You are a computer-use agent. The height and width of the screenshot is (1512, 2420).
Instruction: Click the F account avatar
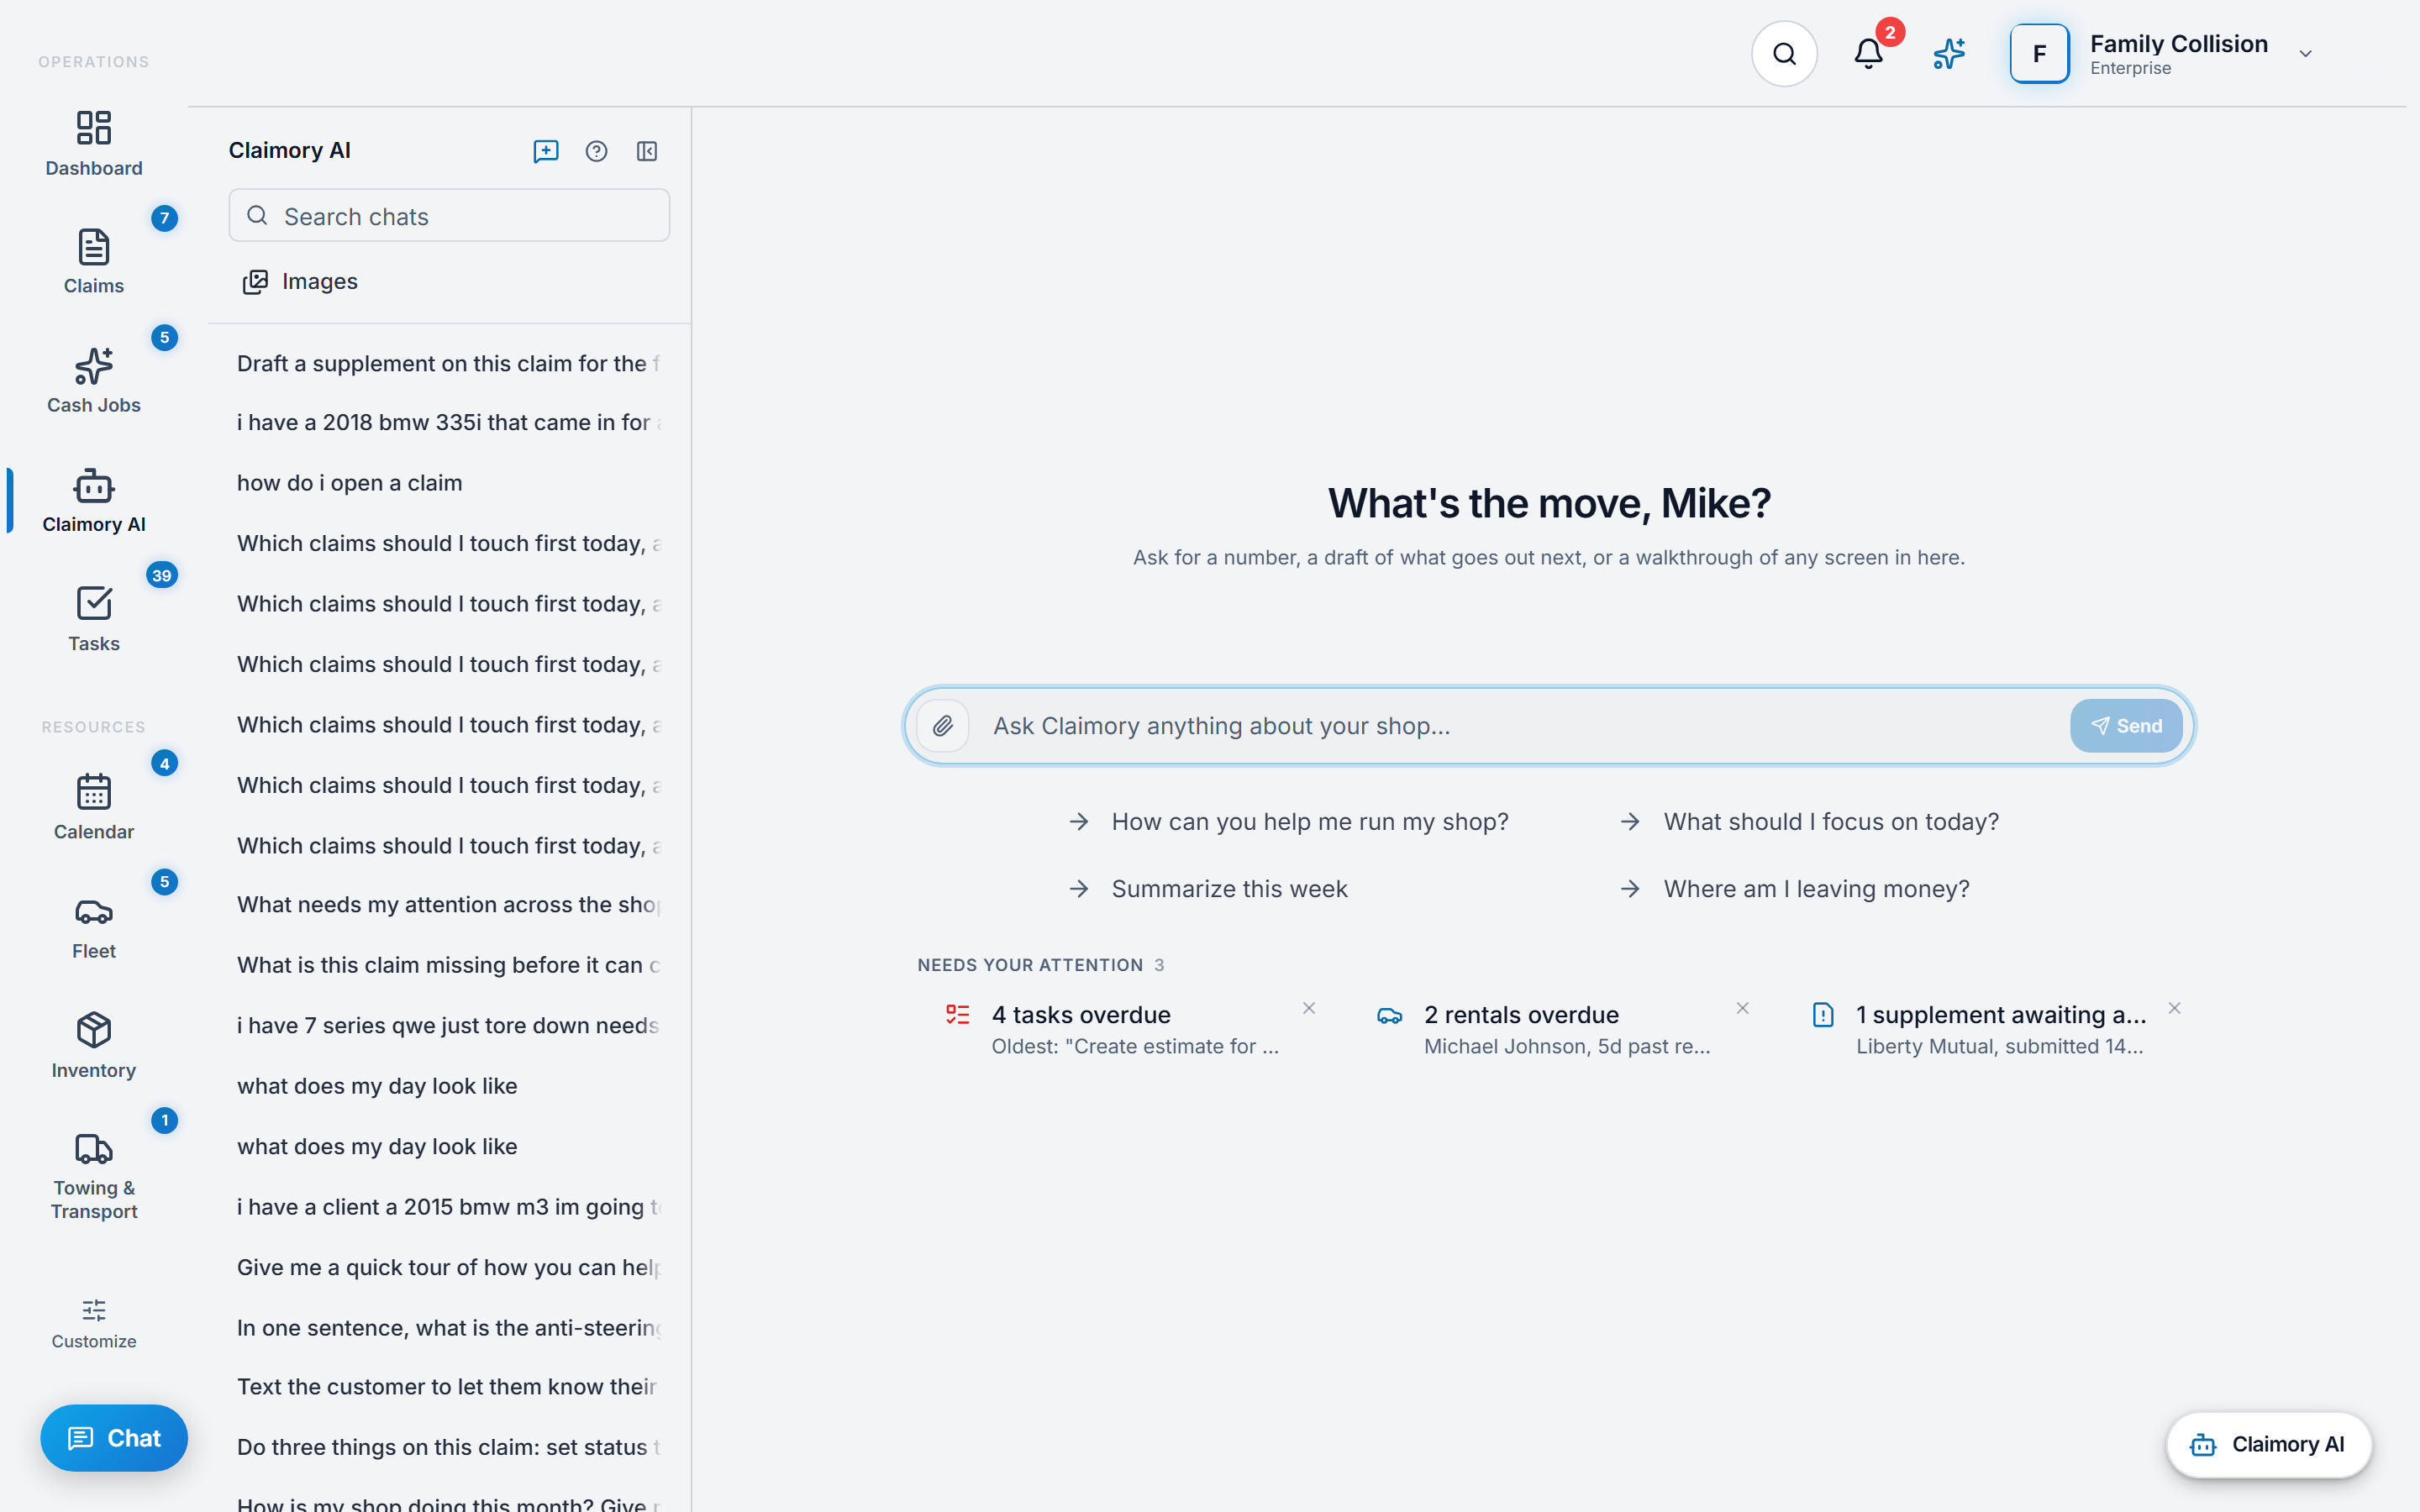point(2039,54)
